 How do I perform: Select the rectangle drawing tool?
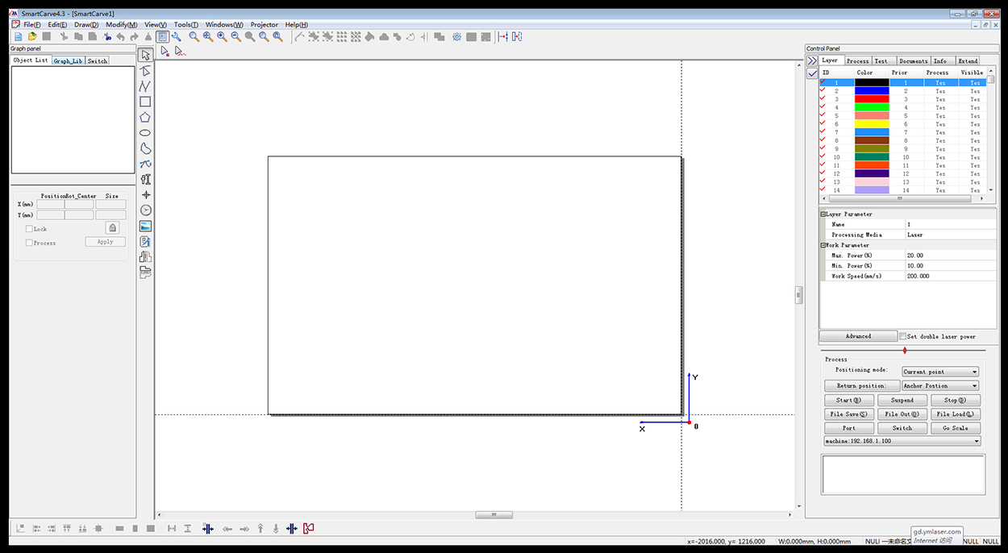point(145,102)
